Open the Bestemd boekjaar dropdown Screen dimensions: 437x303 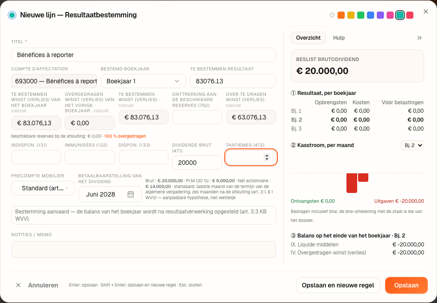coord(143,81)
